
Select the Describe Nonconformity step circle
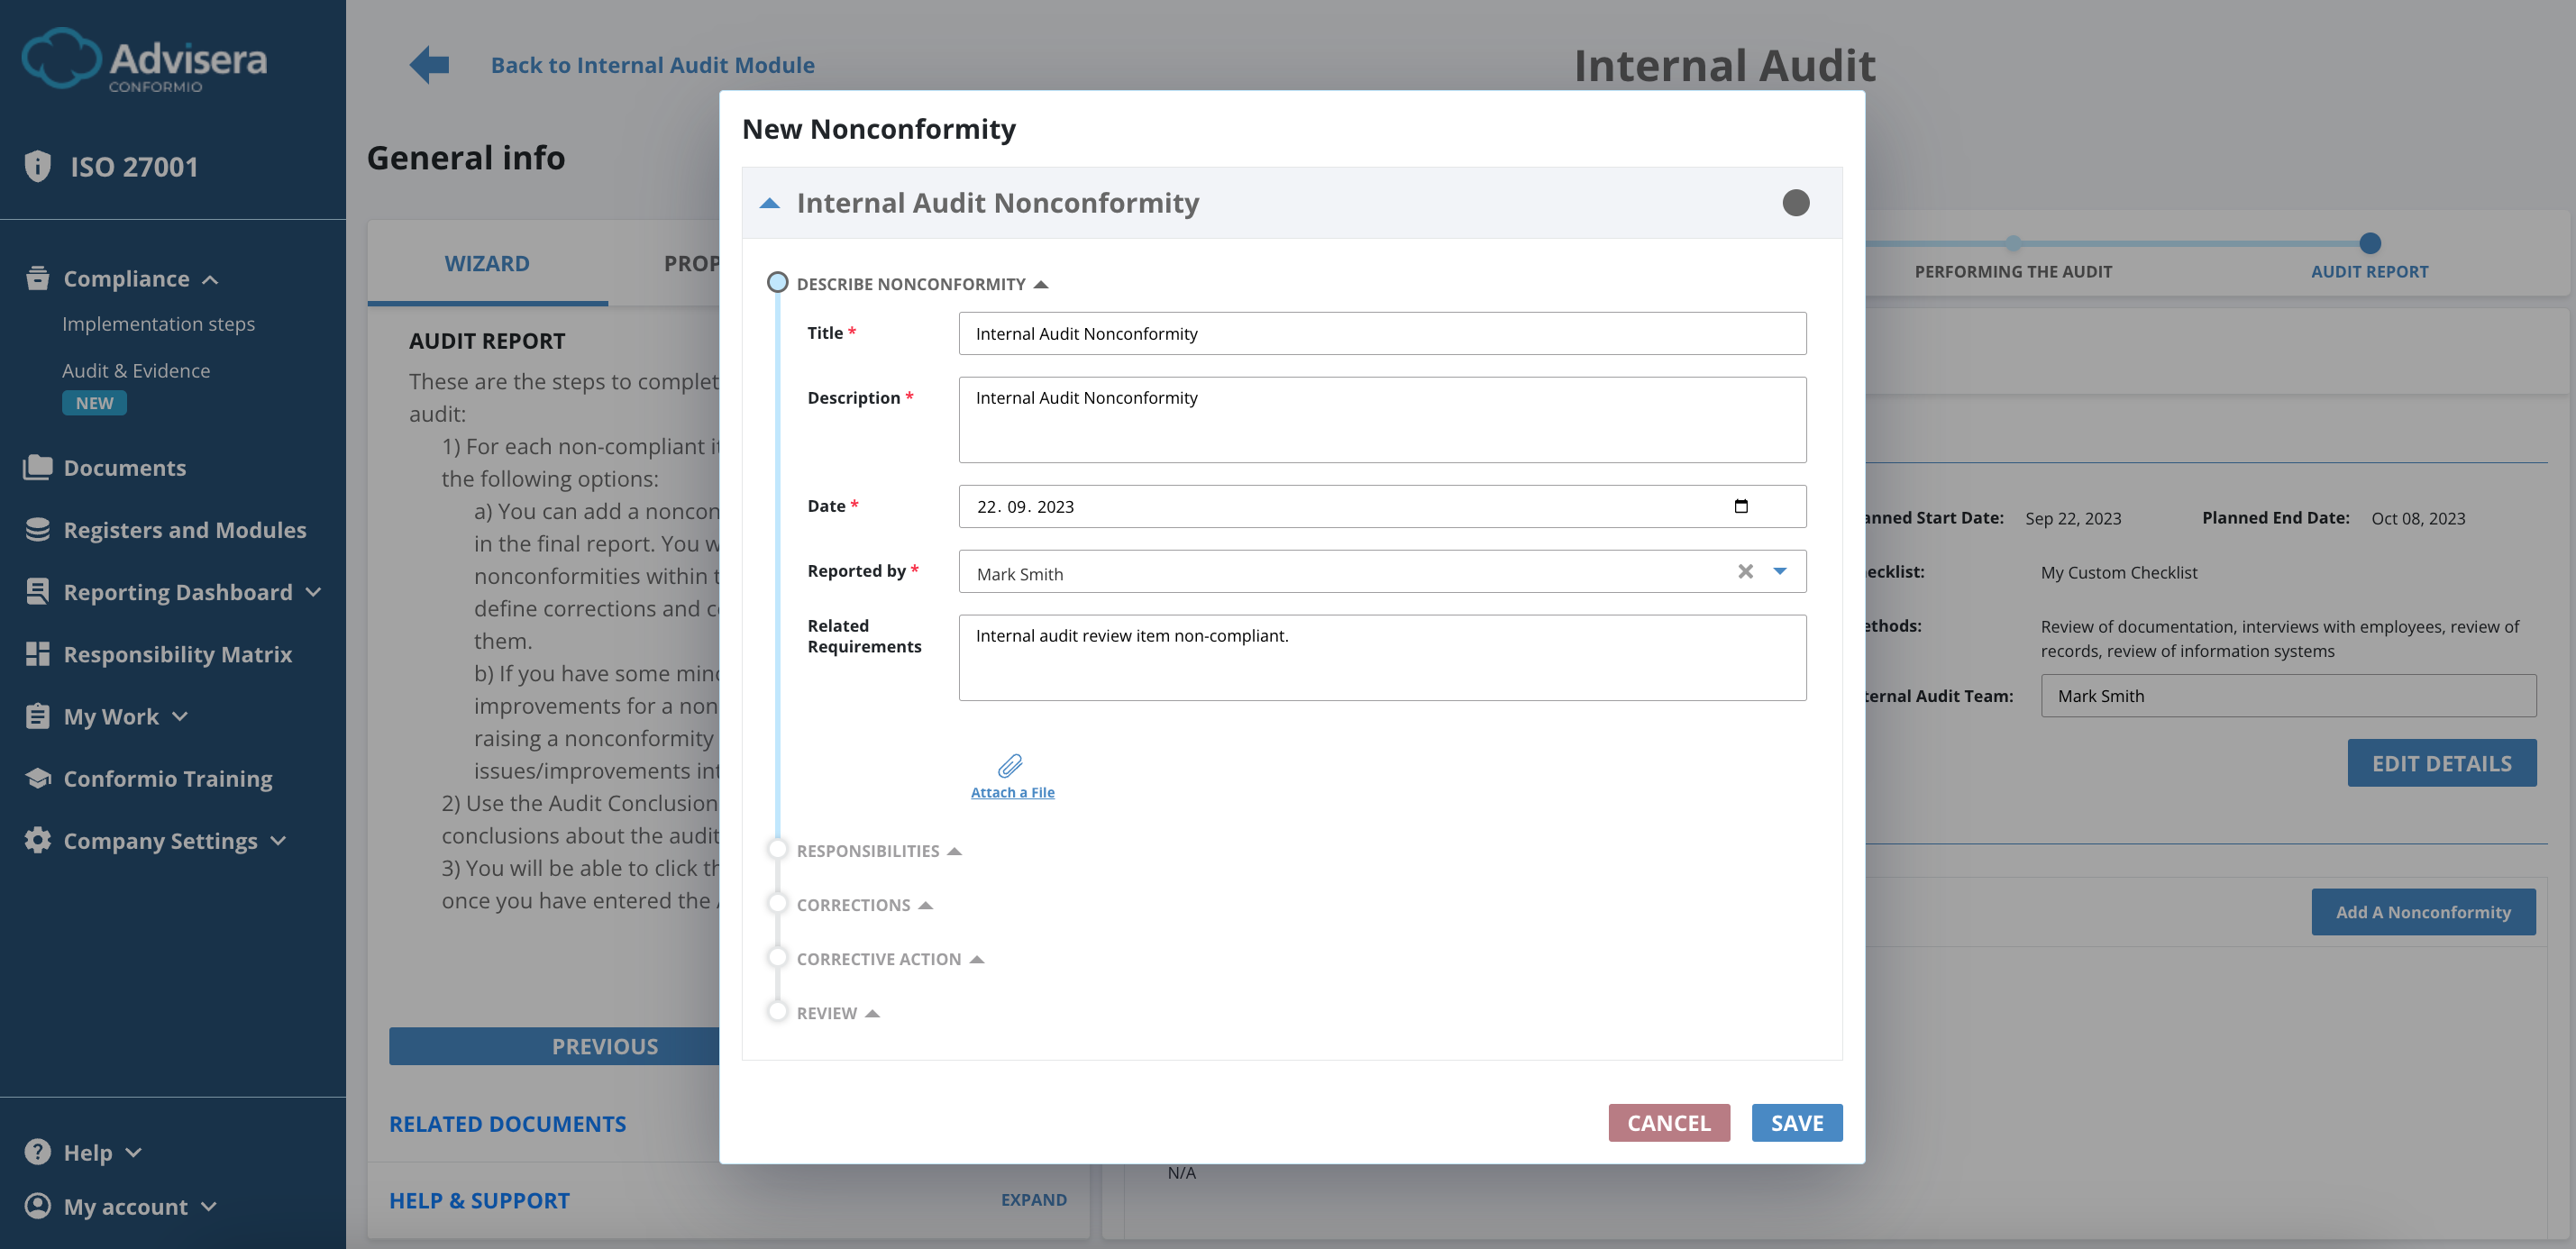778,281
